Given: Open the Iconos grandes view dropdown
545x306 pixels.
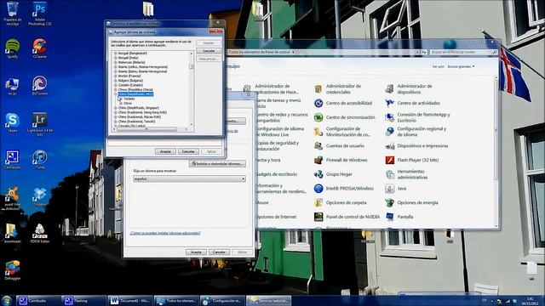Looking at the screenshot, I should tap(461, 66).
